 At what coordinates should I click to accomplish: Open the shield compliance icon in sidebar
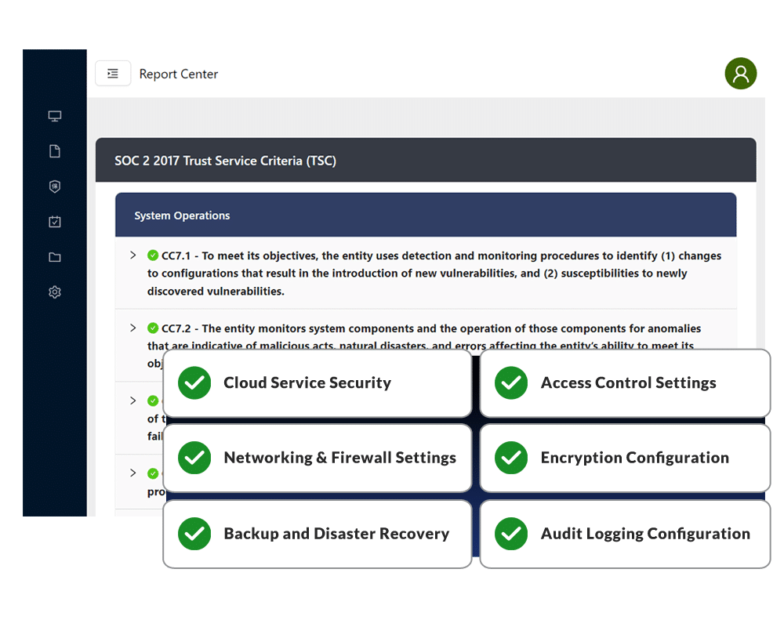pyautogui.click(x=55, y=186)
